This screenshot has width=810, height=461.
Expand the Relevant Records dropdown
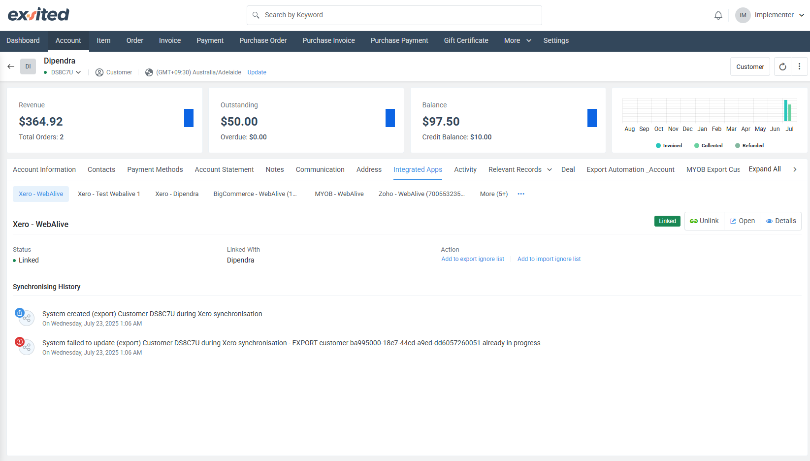click(520, 169)
